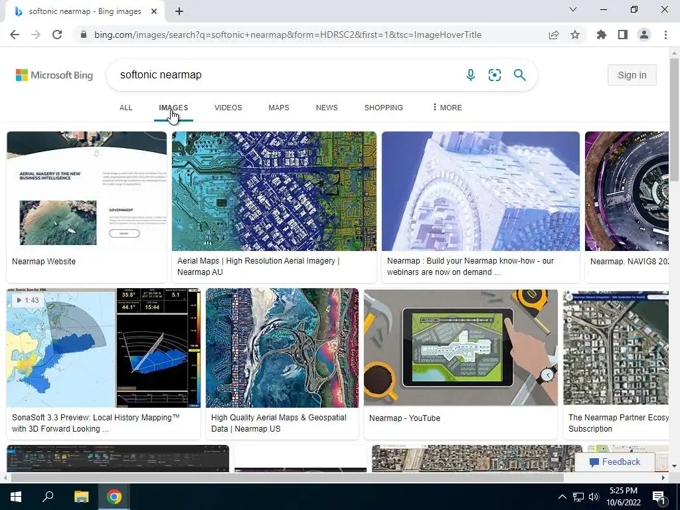Open the Chrome profile avatar

(x=644, y=35)
